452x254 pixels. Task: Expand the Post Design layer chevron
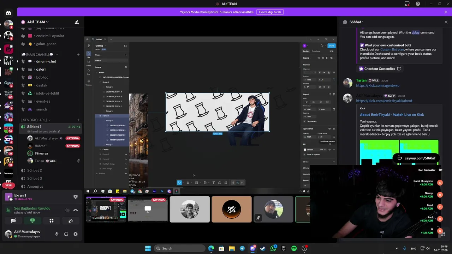click(x=126, y=169)
